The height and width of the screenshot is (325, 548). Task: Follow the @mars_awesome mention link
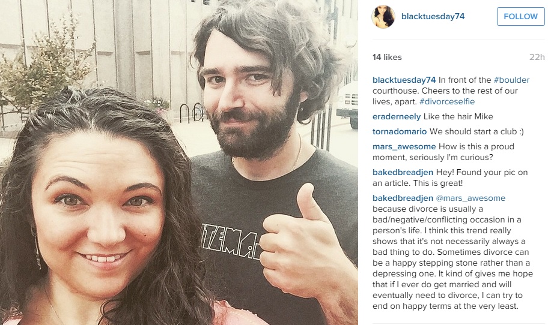pyautogui.click(x=470, y=198)
